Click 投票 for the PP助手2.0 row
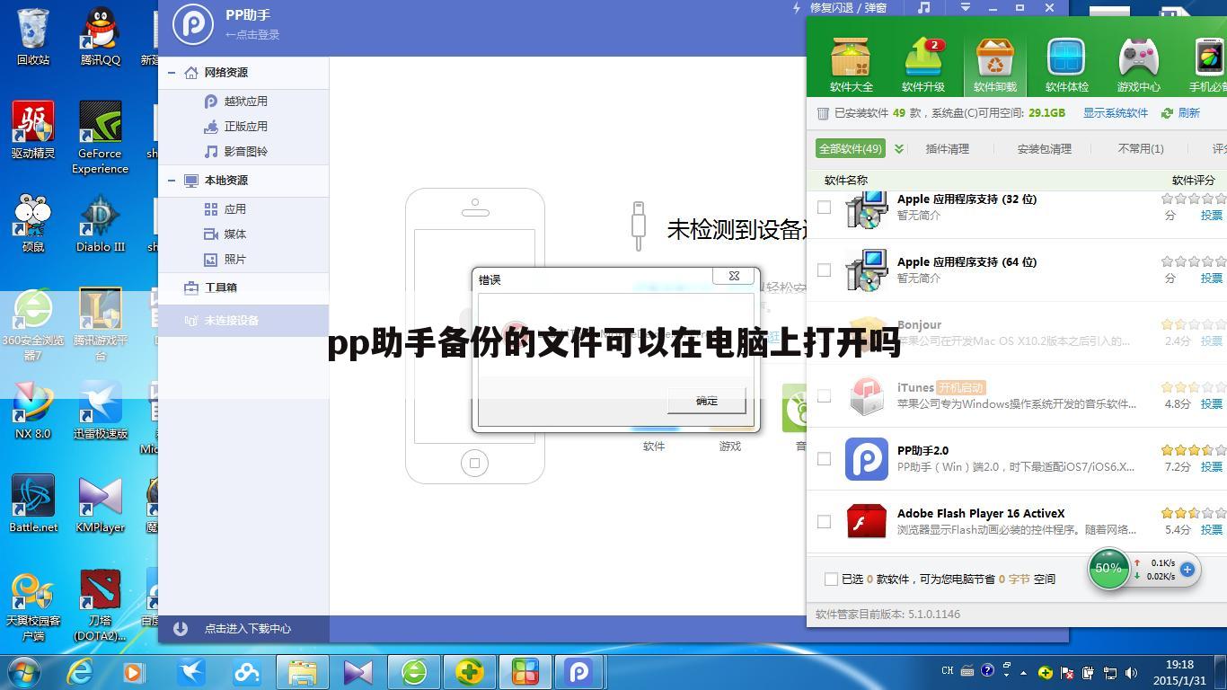 (1212, 467)
